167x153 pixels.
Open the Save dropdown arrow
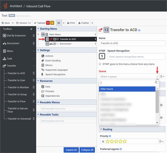coord(13,23)
